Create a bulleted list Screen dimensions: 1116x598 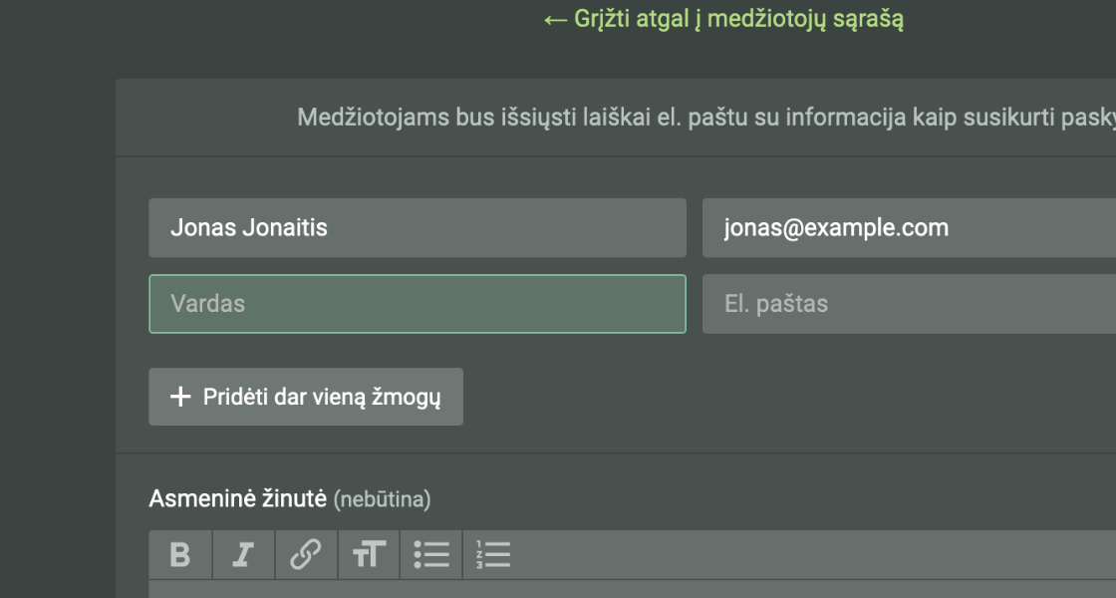(x=430, y=555)
